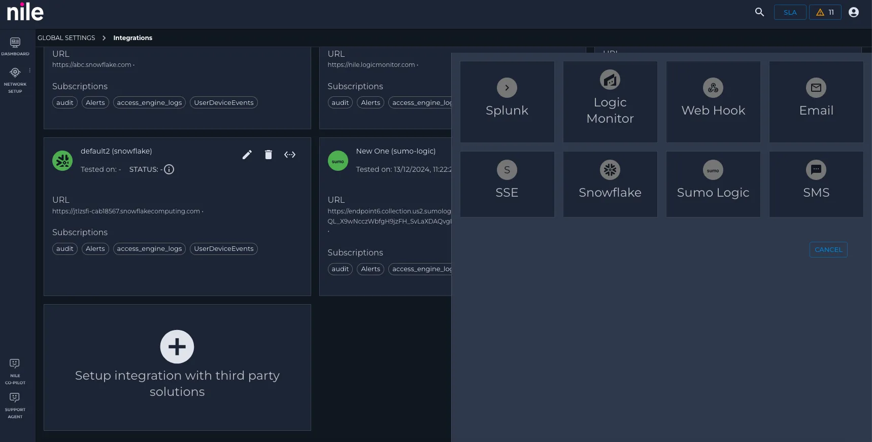The height and width of the screenshot is (442, 872).
Task: Click 'New One (sumo-logic)' card title
Action: 396,151
